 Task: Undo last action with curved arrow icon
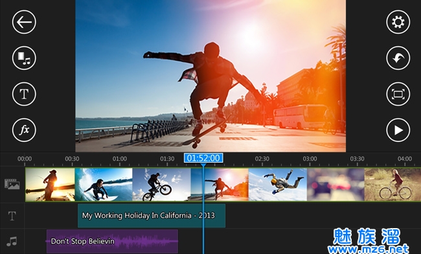click(x=398, y=58)
